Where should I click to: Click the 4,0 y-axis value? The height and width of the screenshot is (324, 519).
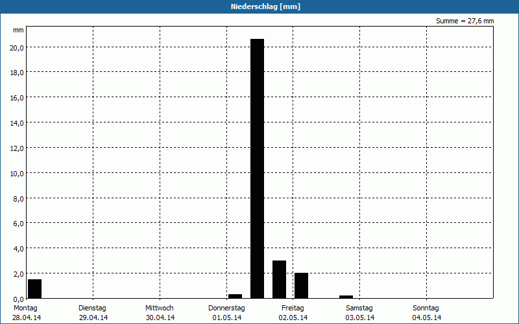(x=18, y=249)
